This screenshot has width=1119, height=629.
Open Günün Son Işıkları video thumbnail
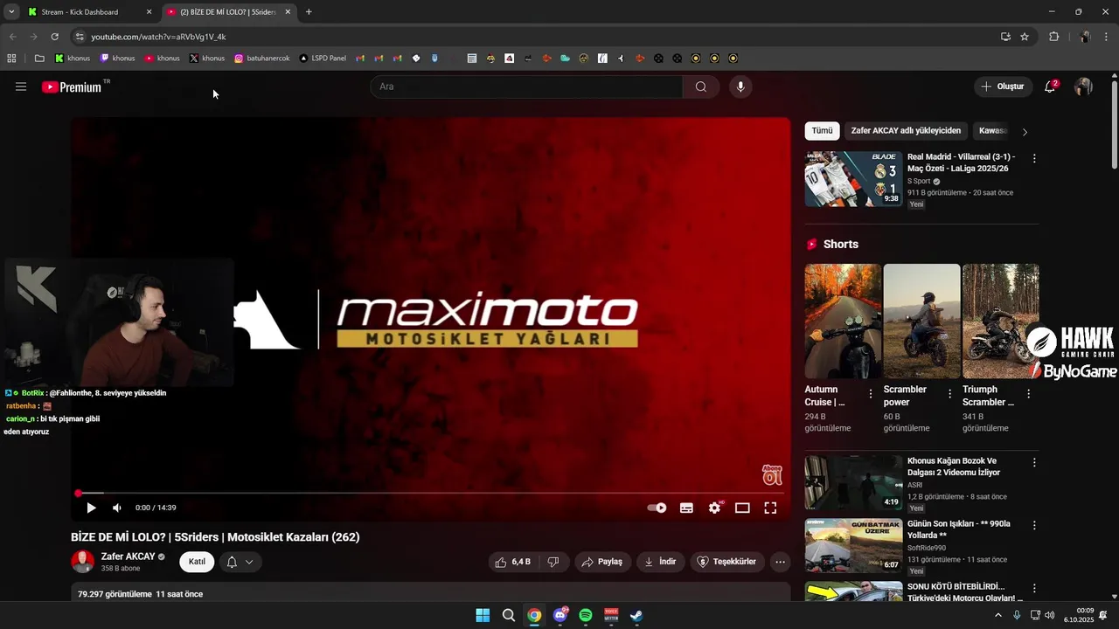pos(853,545)
